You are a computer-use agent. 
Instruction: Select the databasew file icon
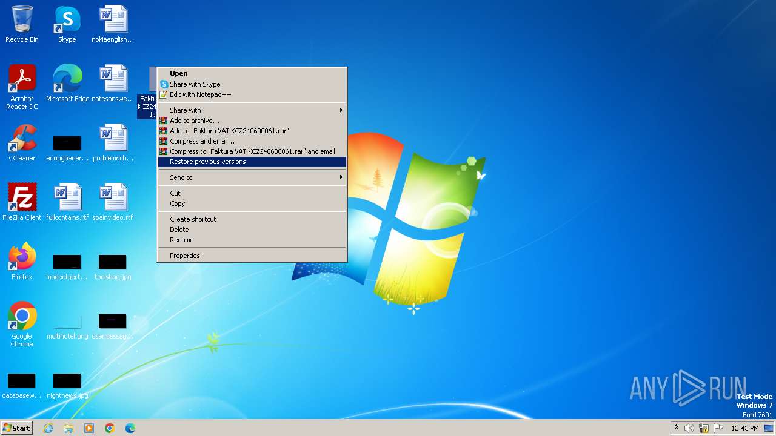(22, 386)
